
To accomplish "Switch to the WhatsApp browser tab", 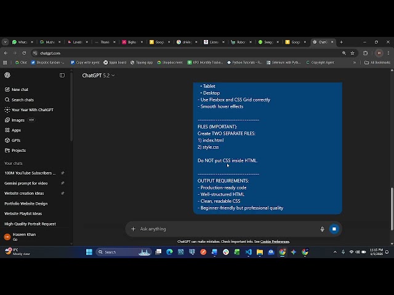I will pyautogui.click(x=22, y=42).
